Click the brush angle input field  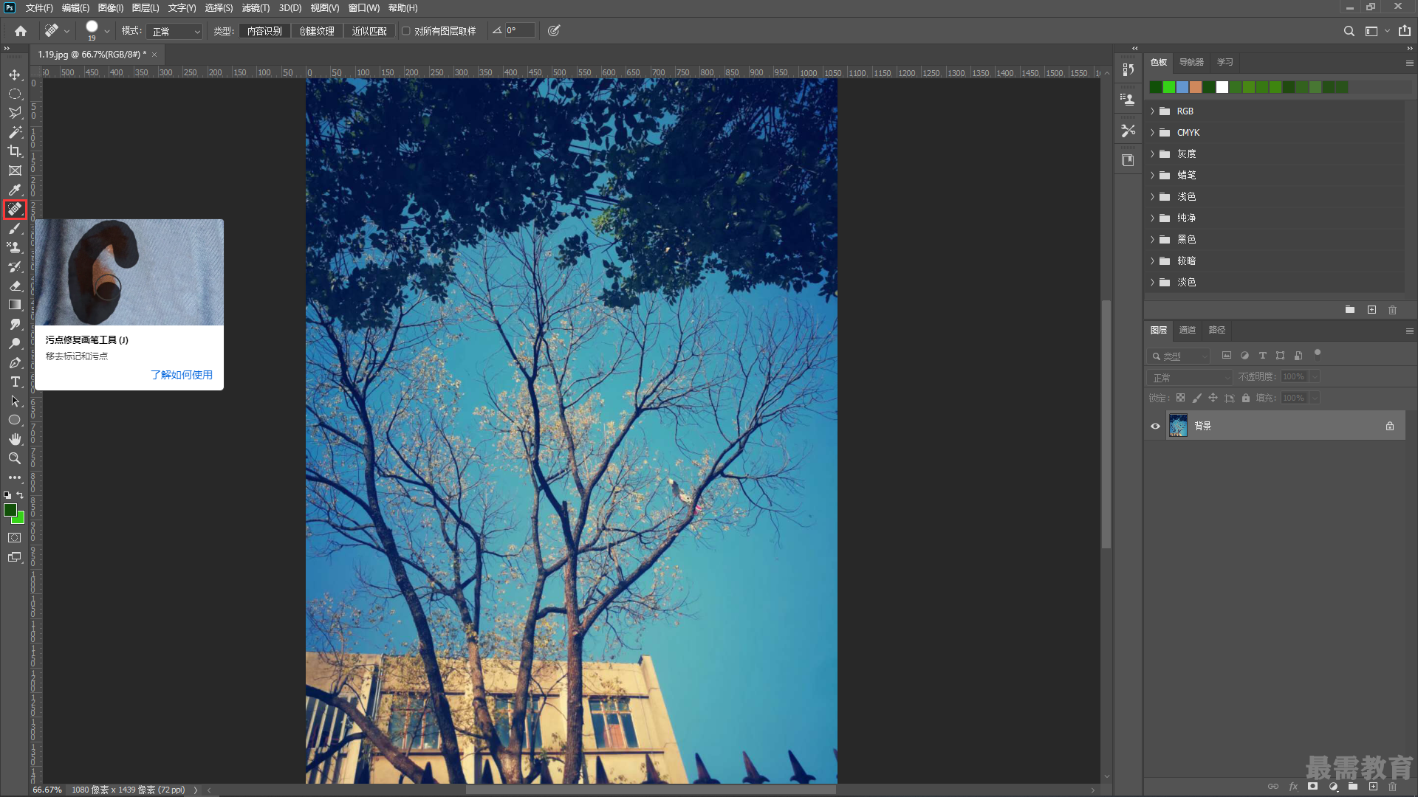pyautogui.click(x=520, y=31)
